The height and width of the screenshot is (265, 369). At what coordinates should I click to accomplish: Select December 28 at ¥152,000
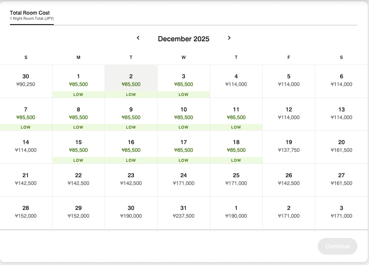26,212
